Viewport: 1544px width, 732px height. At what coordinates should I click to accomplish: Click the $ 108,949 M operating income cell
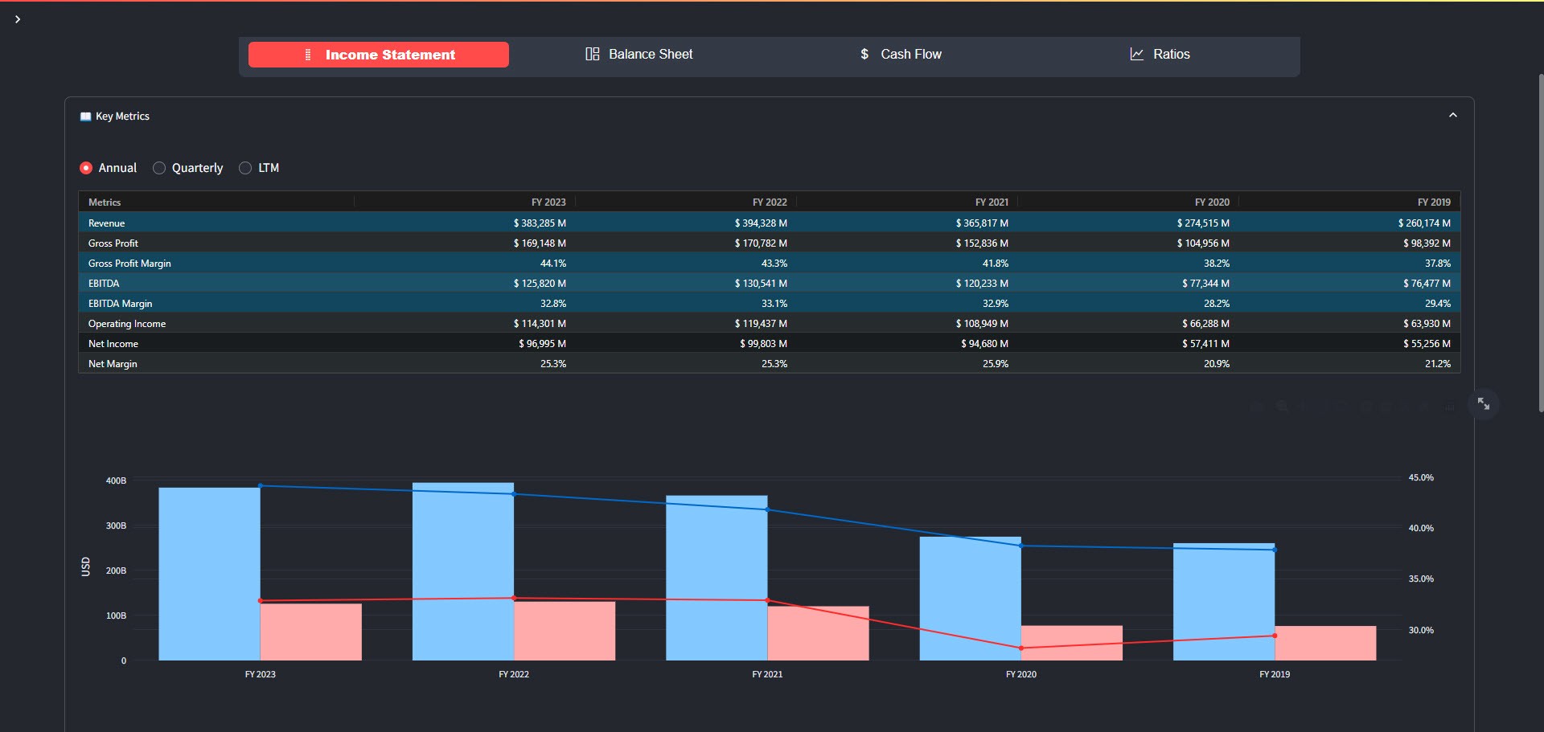pyautogui.click(x=982, y=324)
